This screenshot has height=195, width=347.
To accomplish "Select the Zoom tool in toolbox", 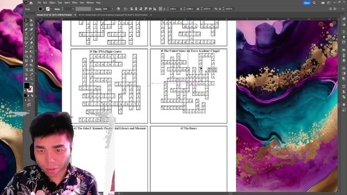I will pyautogui.click(x=31, y=78).
